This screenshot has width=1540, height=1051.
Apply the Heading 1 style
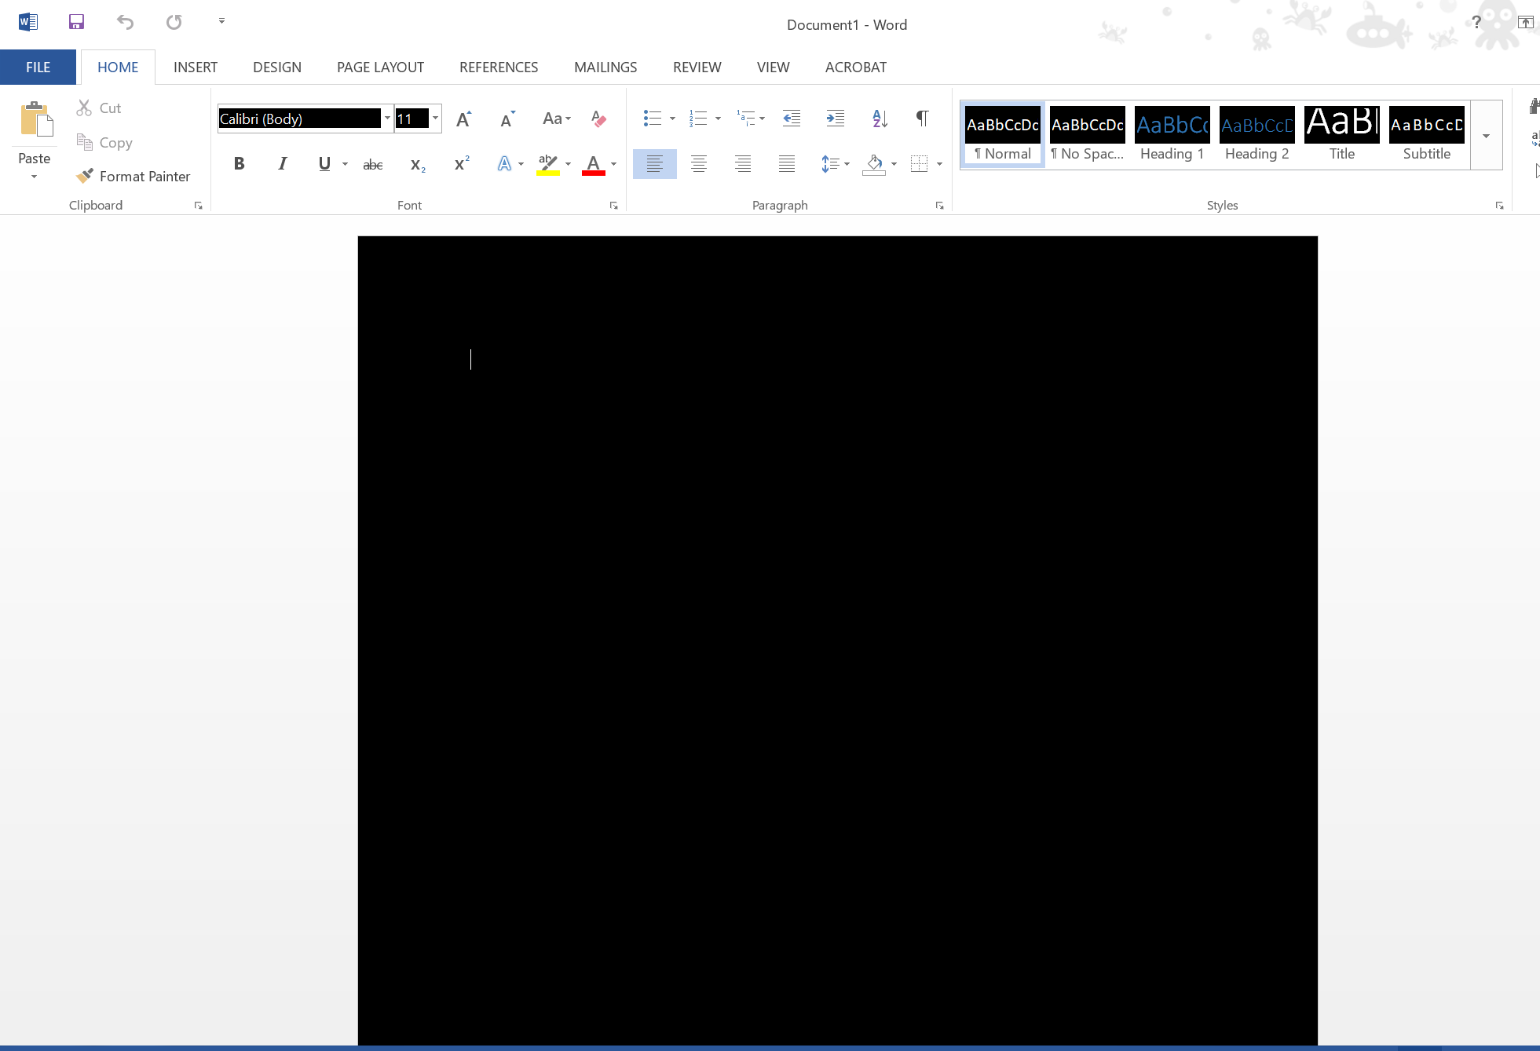[1172, 134]
